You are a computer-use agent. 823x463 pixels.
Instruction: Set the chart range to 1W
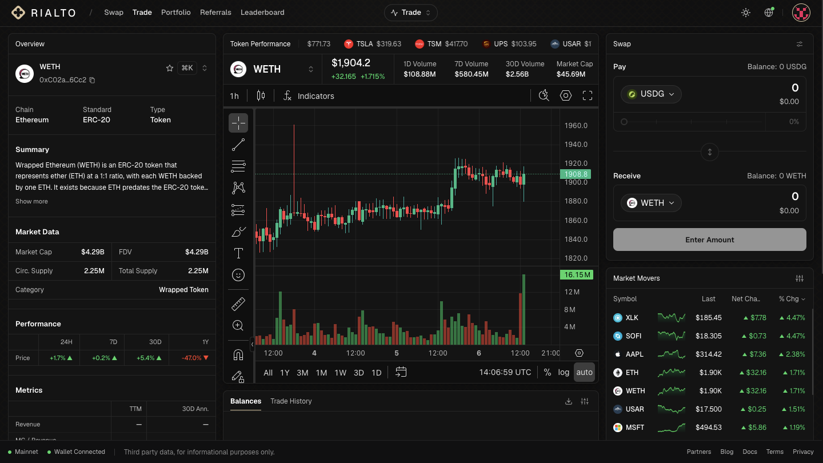pyautogui.click(x=340, y=373)
